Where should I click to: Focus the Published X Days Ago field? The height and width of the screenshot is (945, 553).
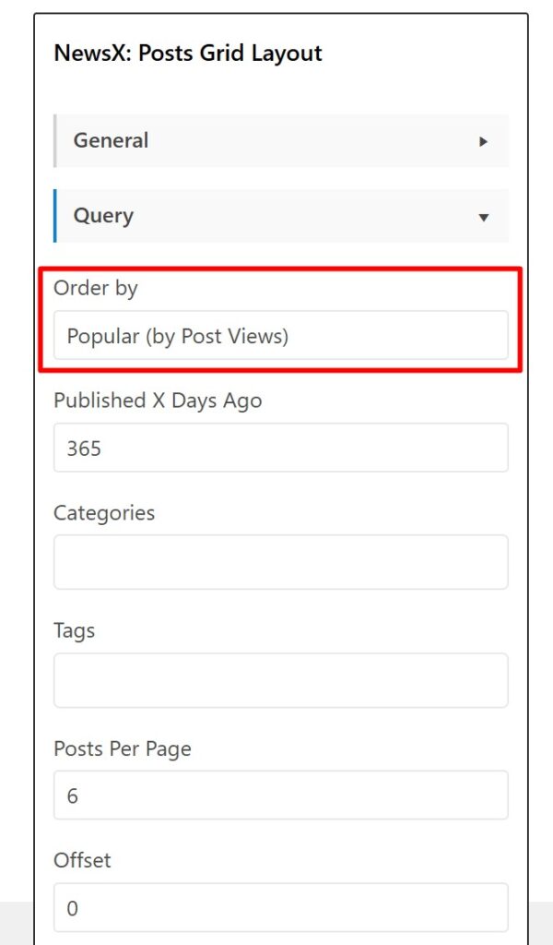click(280, 449)
